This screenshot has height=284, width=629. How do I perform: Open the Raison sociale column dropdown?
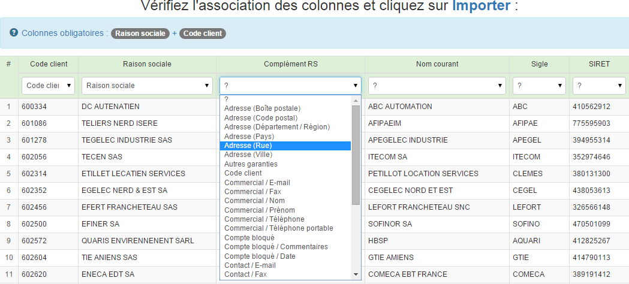pos(148,86)
